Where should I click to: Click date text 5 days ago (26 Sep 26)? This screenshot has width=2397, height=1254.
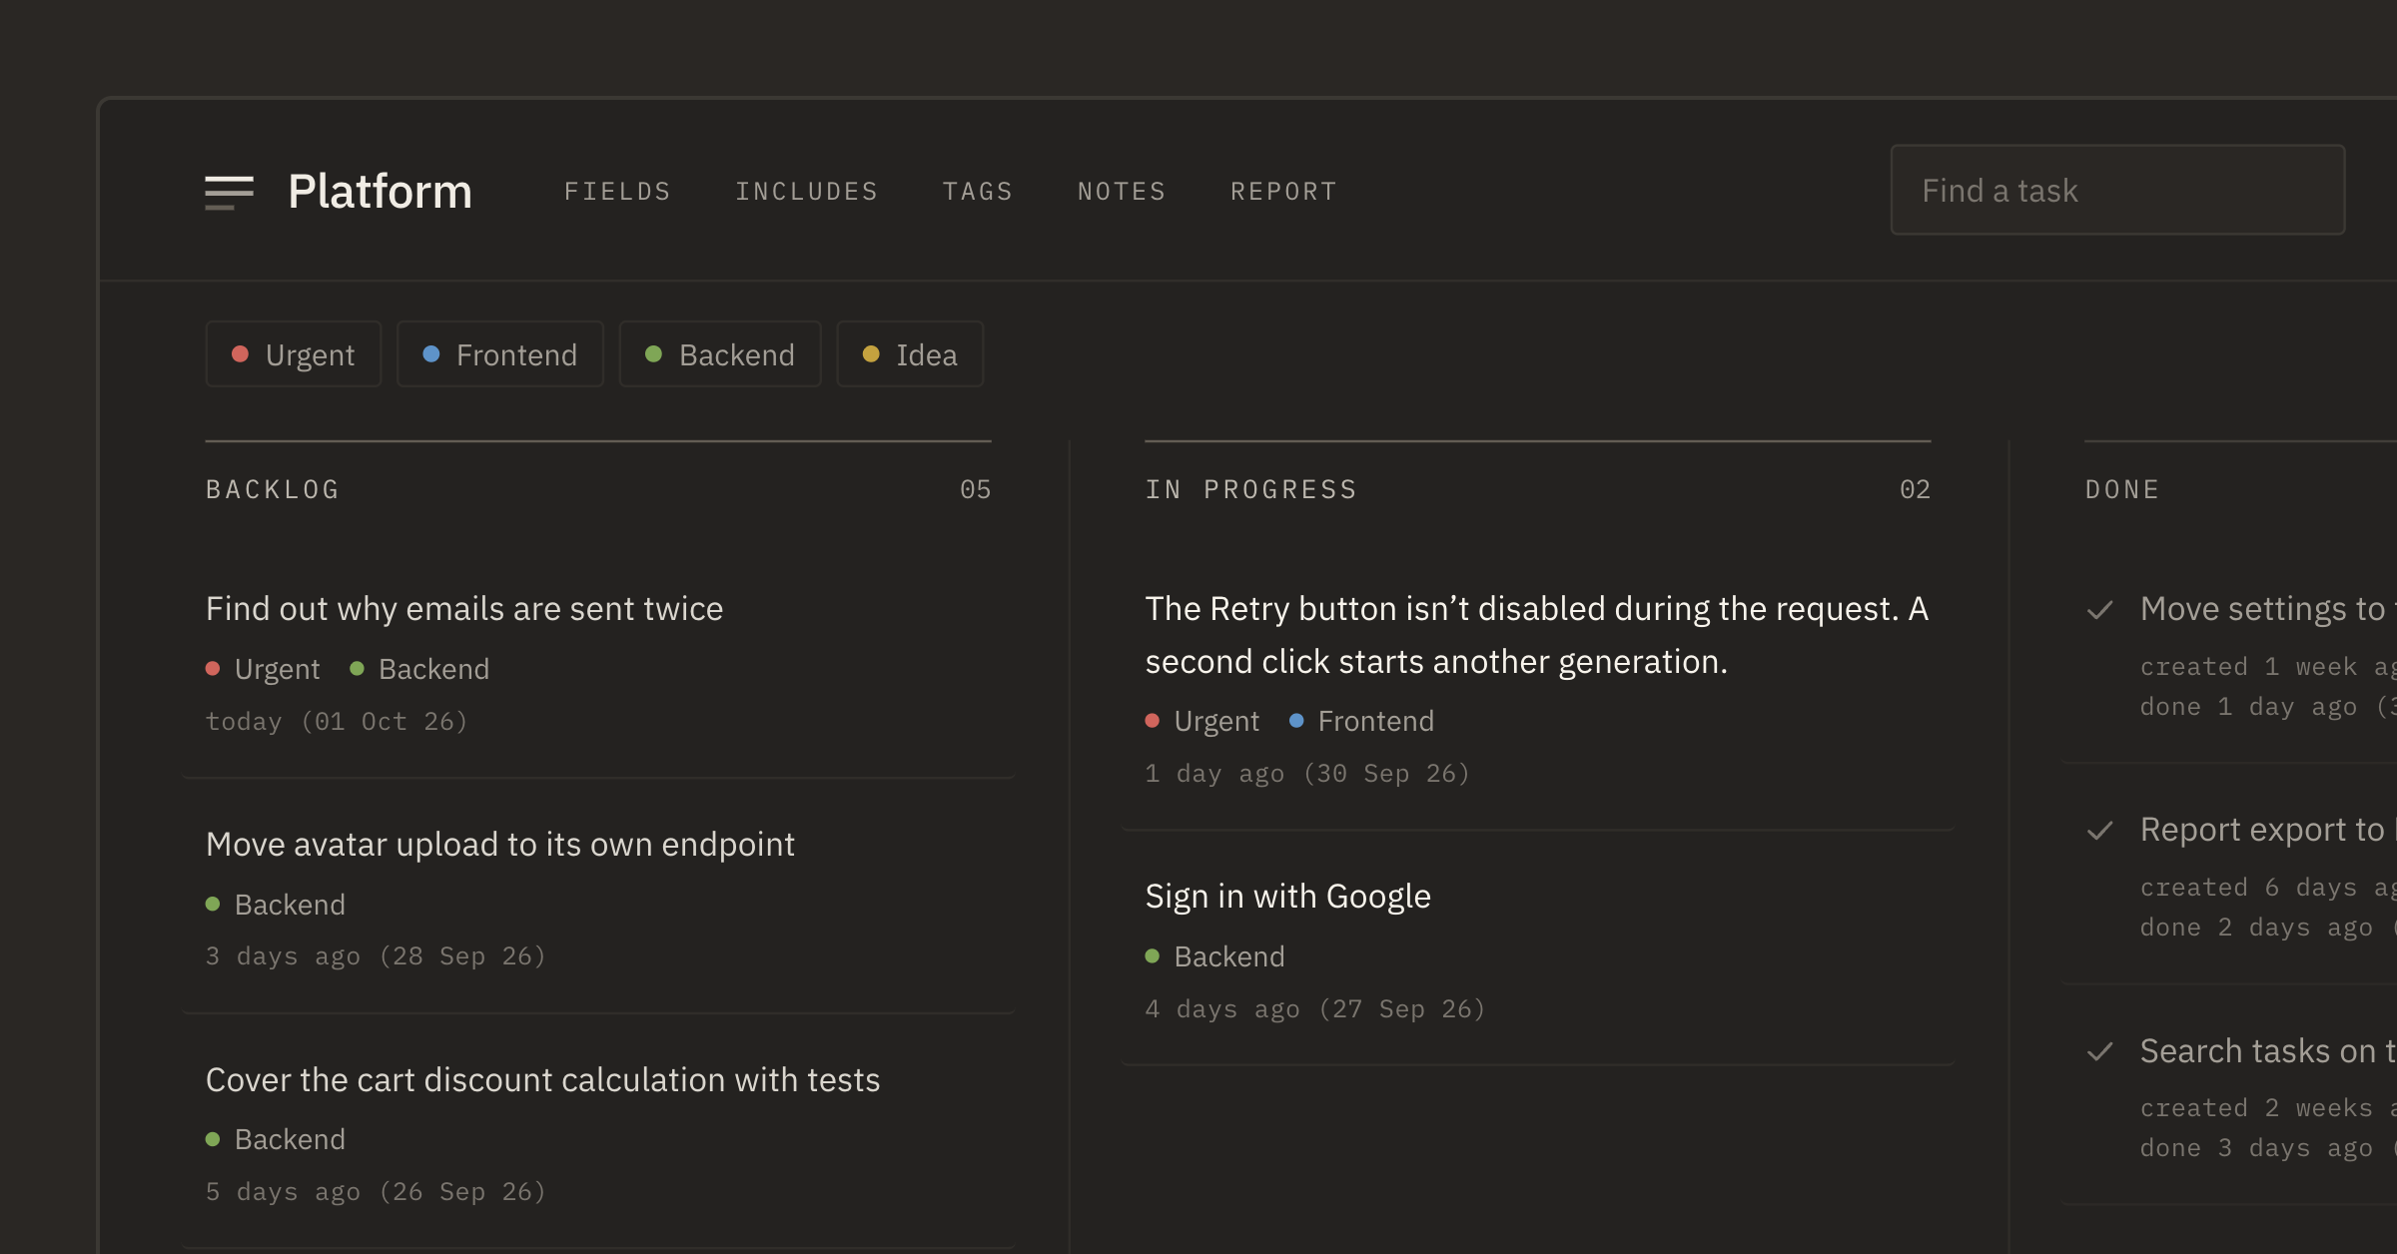376,1191
